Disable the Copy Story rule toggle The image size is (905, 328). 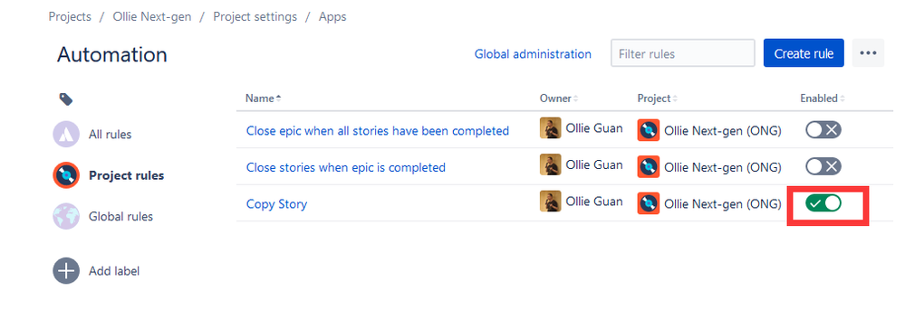pos(823,203)
